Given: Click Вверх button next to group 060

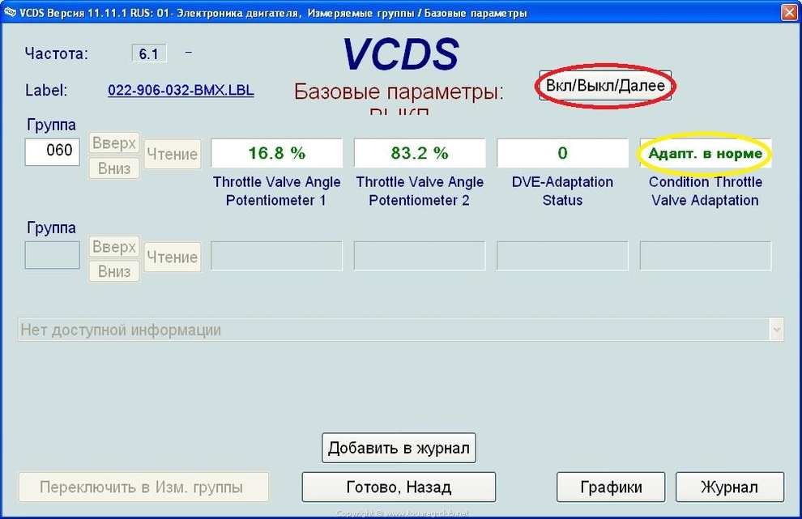Looking at the screenshot, I should point(114,143).
